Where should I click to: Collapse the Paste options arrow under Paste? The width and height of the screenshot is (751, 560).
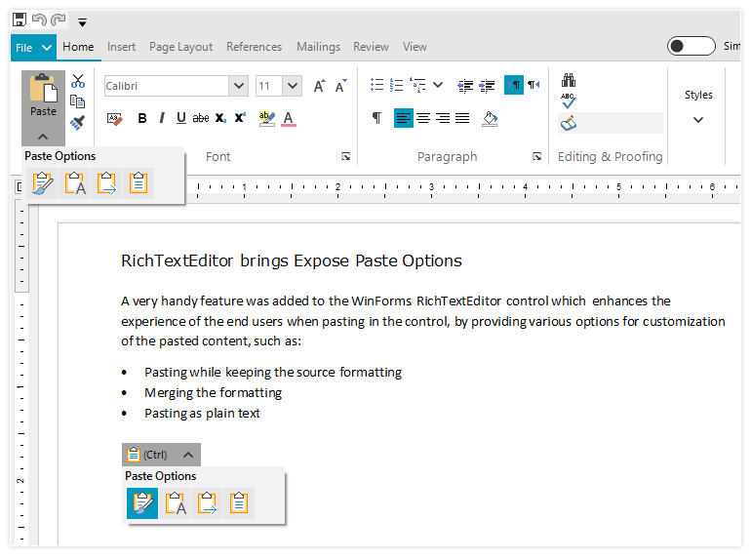point(43,137)
